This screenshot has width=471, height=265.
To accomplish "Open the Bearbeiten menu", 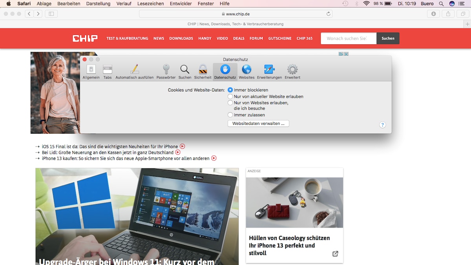I will coord(69,4).
